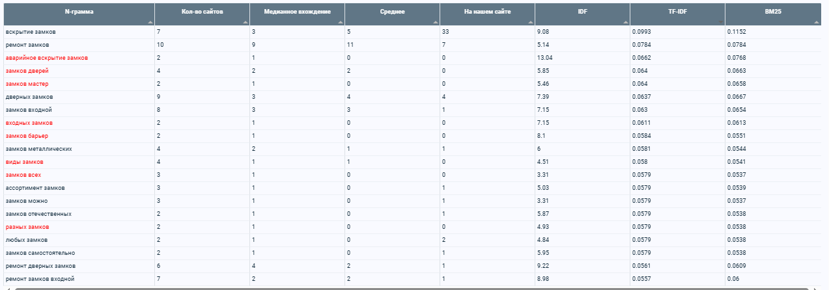
Task: Click sort arrow in На нашем сайте header
Action: click(x=530, y=21)
